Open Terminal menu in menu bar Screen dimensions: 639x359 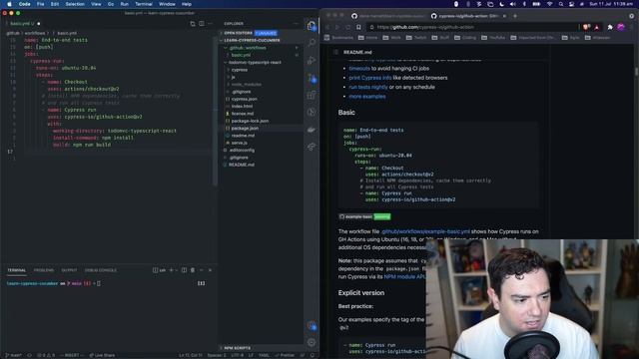144,4
